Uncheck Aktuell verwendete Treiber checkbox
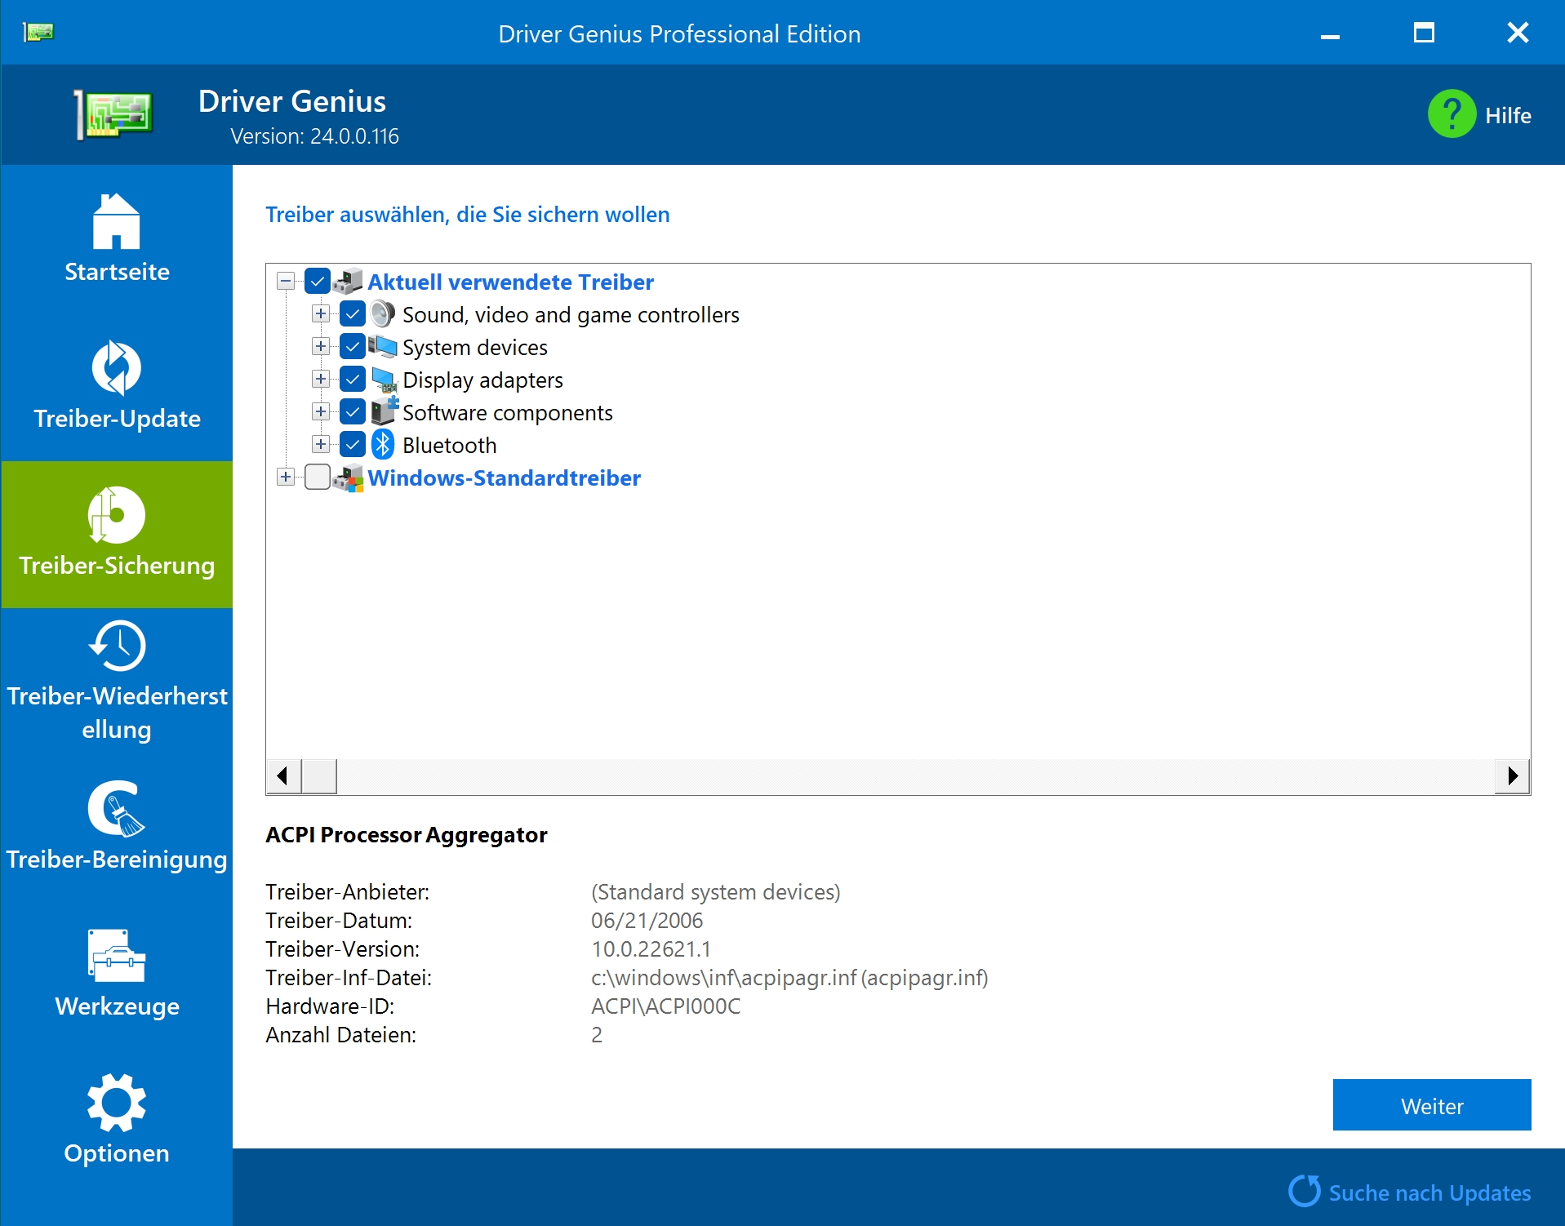1565x1226 pixels. coord(318,282)
